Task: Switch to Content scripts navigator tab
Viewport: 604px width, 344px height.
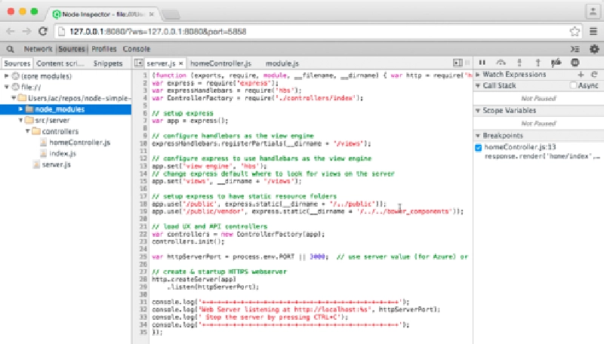Action: tap(60, 63)
